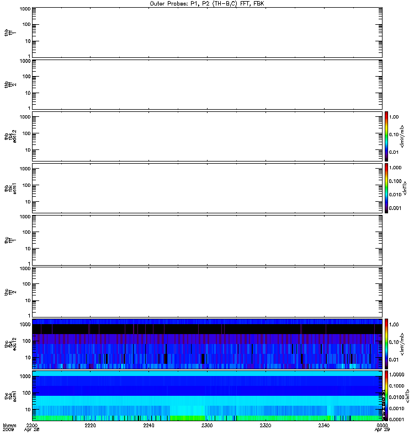Click the 2200 time tick label

point(32,426)
